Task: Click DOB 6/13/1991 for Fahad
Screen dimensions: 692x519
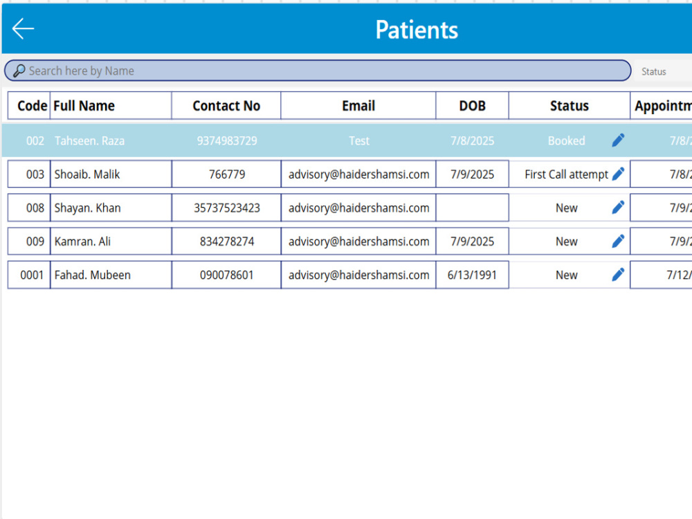Action: 472,275
